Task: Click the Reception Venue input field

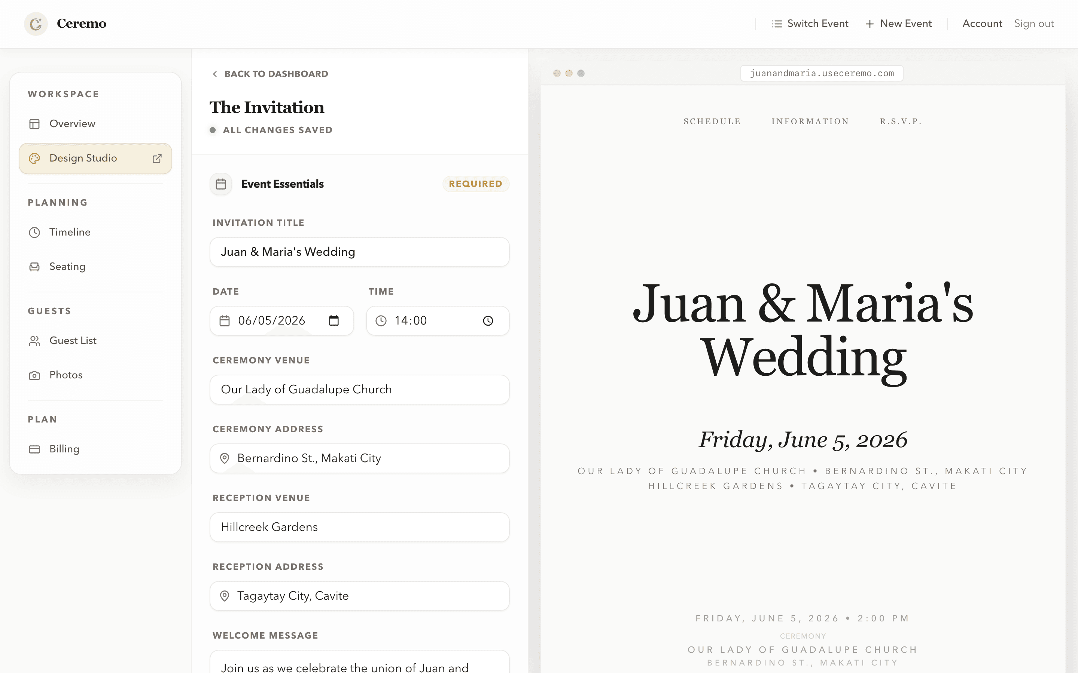Action: [359, 527]
